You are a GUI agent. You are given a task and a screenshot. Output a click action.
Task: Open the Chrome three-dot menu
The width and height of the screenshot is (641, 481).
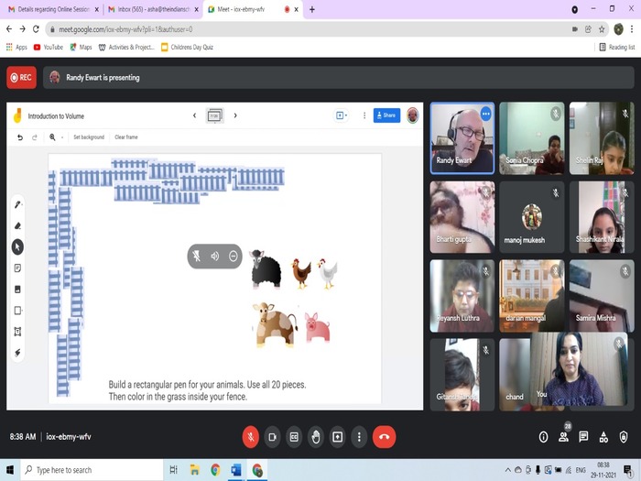pos(632,29)
